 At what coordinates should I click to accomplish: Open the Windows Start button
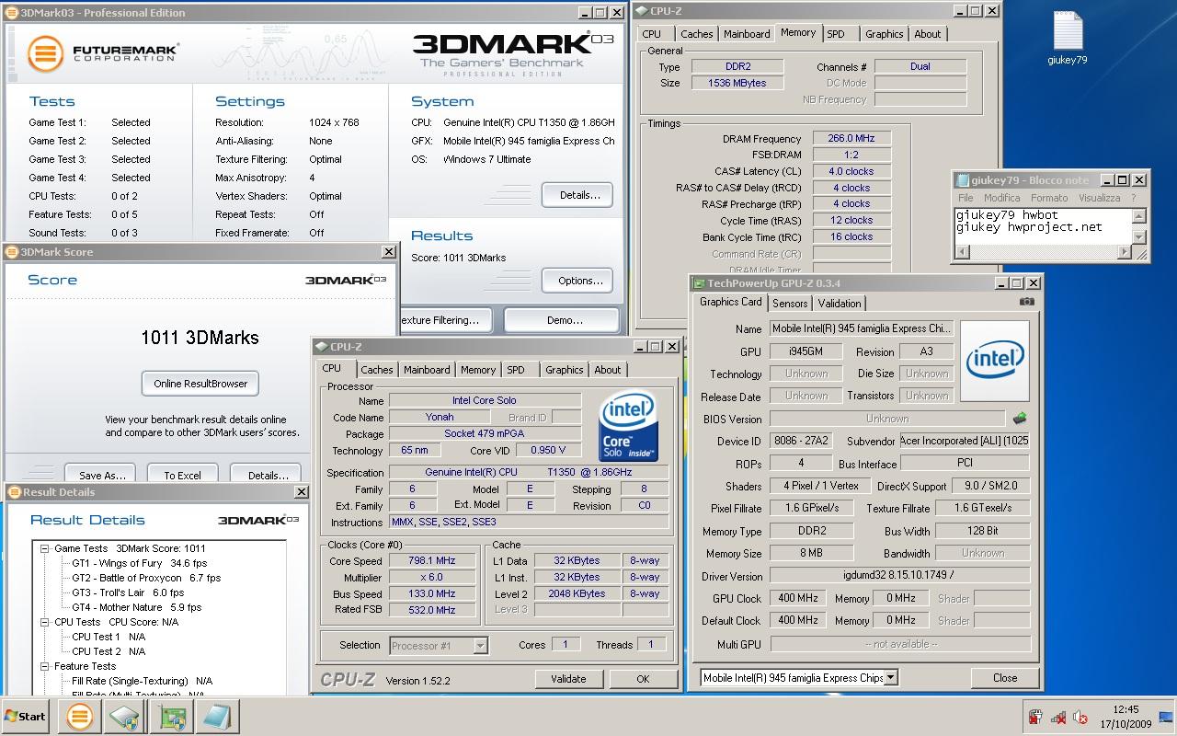26,717
